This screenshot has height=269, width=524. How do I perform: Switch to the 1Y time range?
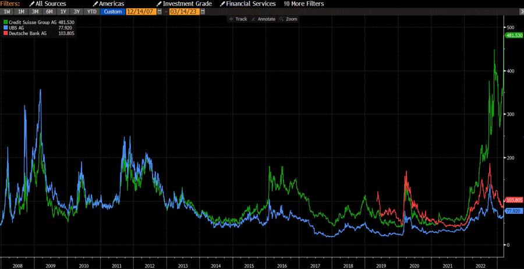tap(63, 11)
